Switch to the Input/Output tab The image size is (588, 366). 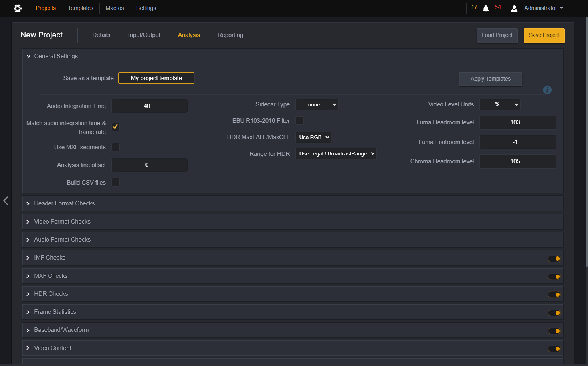click(144, 35)
